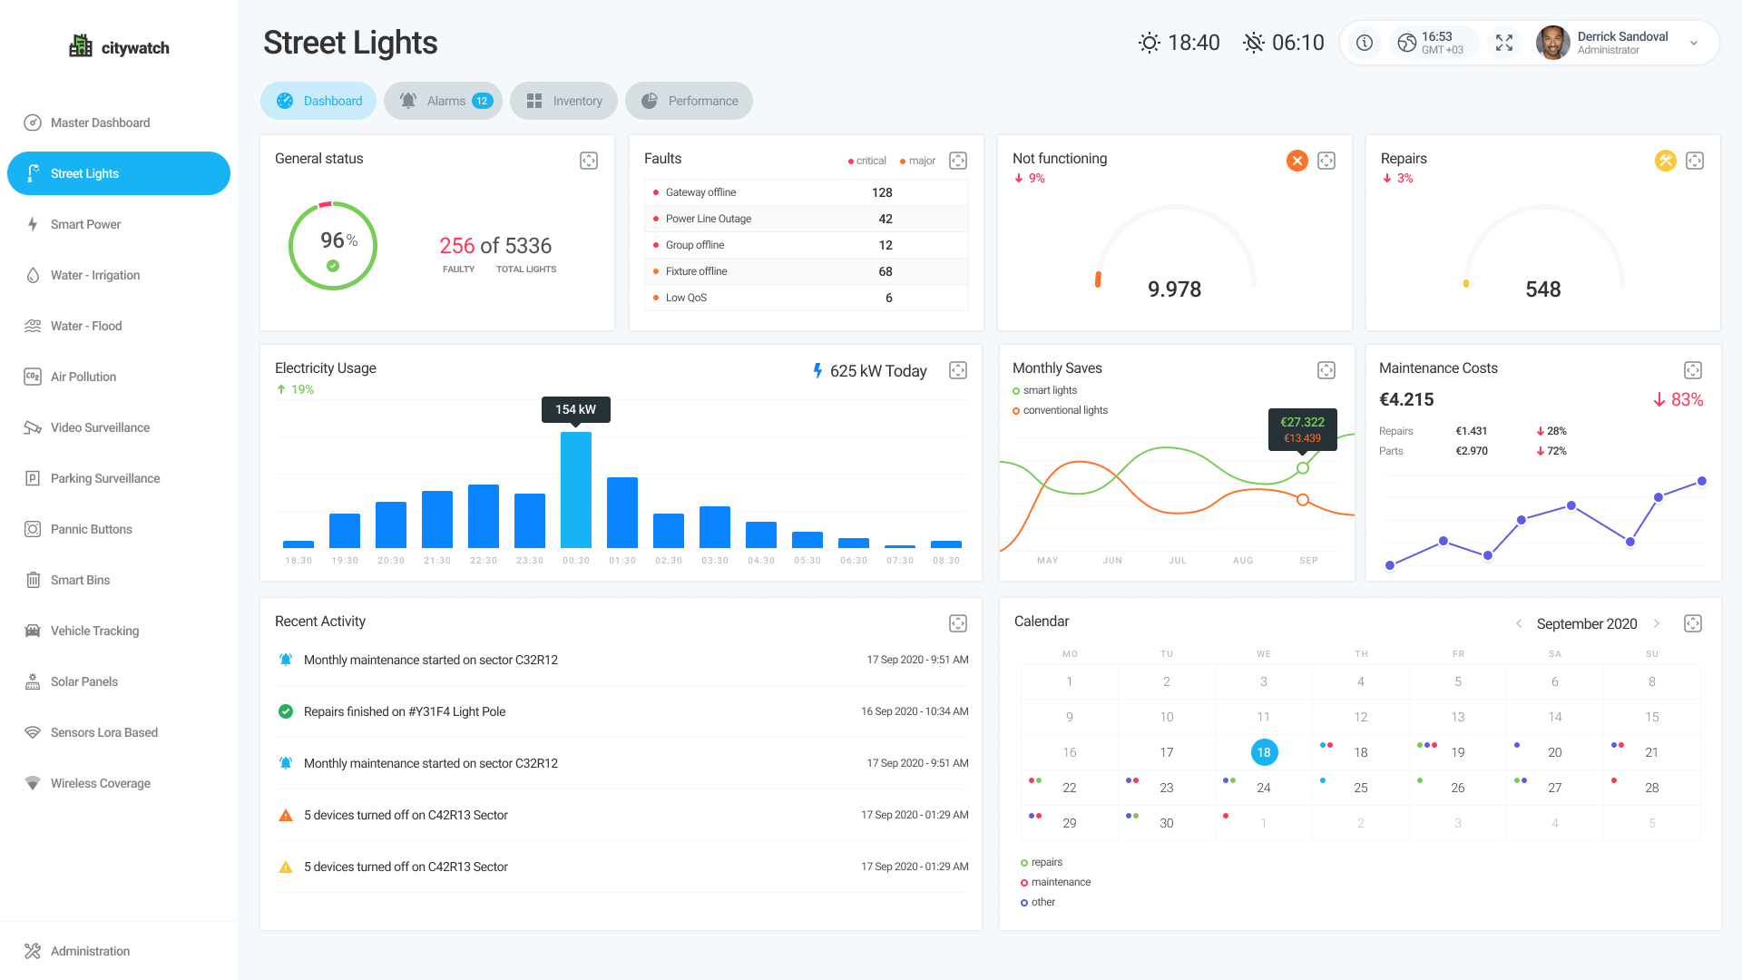Expand the General status widget fullscreen icon
1742x980 pixels.
point(588,160)
